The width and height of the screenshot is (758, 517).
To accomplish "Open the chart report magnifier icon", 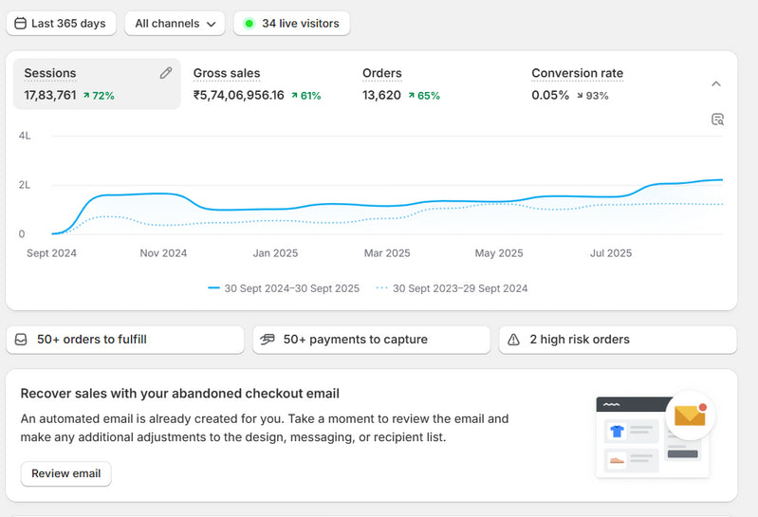I will (x=717, y=120).
